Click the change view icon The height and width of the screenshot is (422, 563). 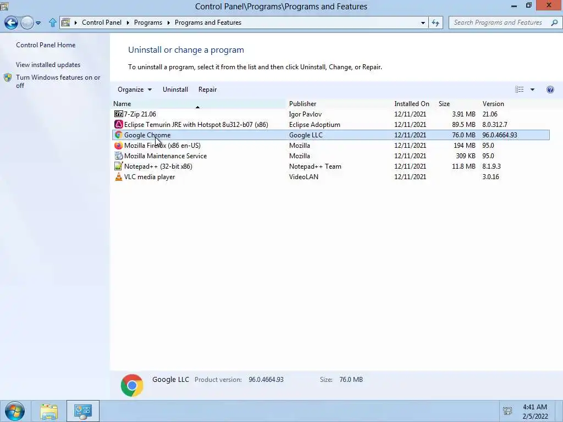[x=519, y=90]
